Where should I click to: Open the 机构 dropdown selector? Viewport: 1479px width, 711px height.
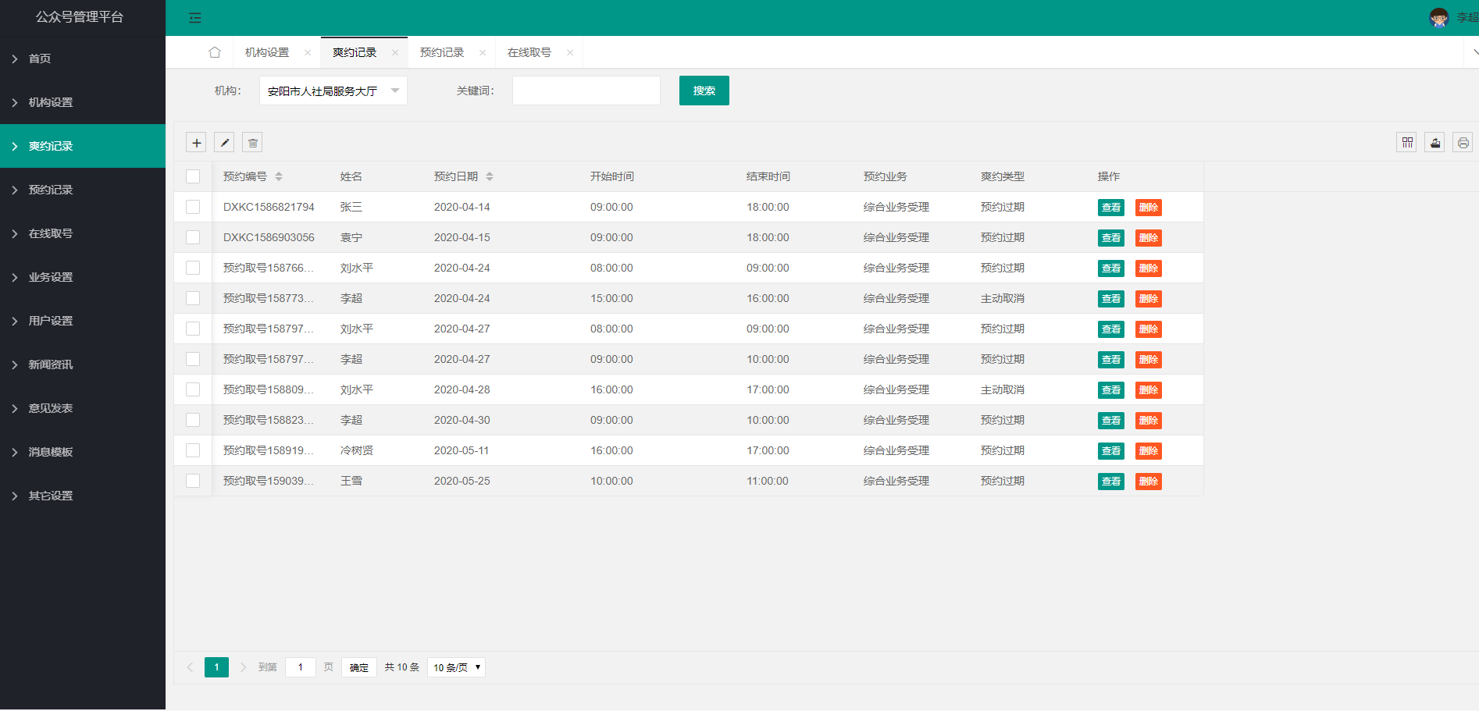333,91
